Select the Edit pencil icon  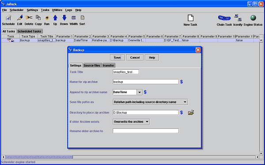20,18
